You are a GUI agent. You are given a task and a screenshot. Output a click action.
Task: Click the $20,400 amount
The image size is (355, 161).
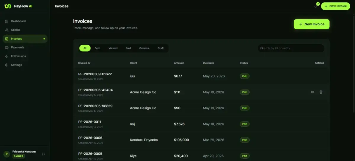[180, 156]
